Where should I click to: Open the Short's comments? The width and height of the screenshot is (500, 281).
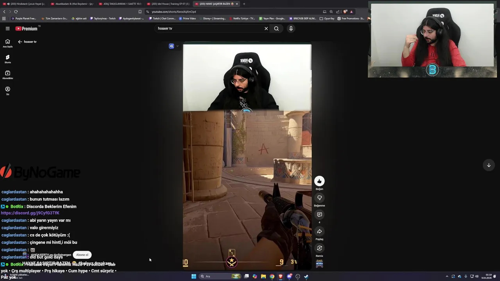click(319, 215)
